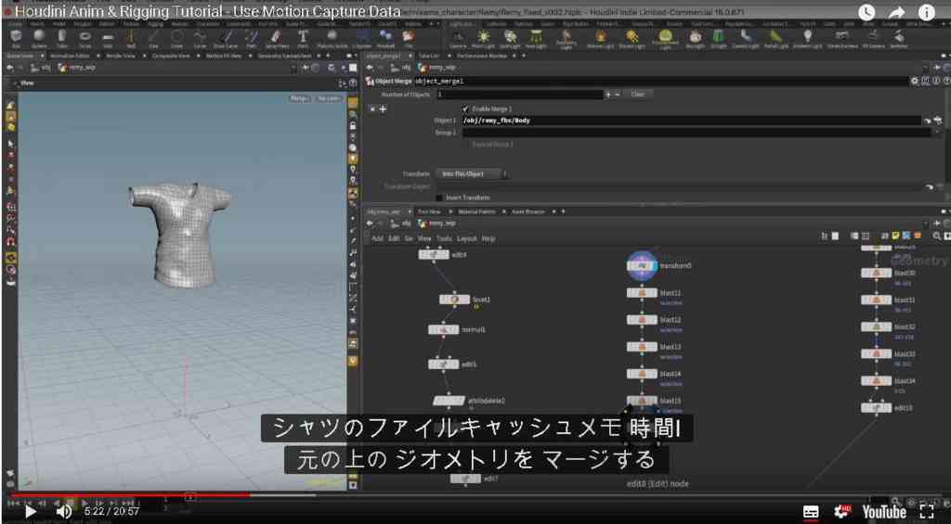This screenshot has width=951, height=524.
Task: Select the Box shelf tool
Action: (16, 37)
